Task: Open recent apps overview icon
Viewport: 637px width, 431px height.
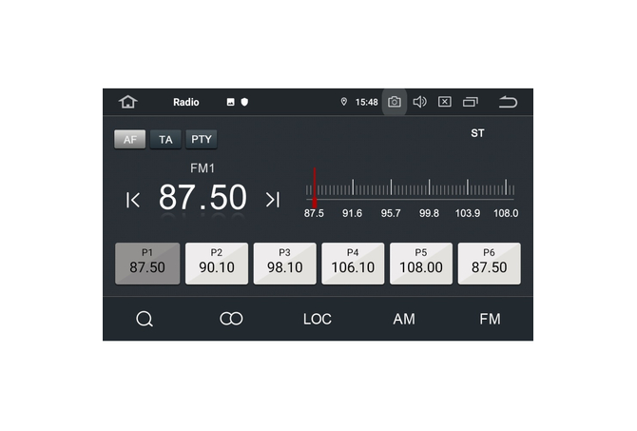Action: coord(471,102)
